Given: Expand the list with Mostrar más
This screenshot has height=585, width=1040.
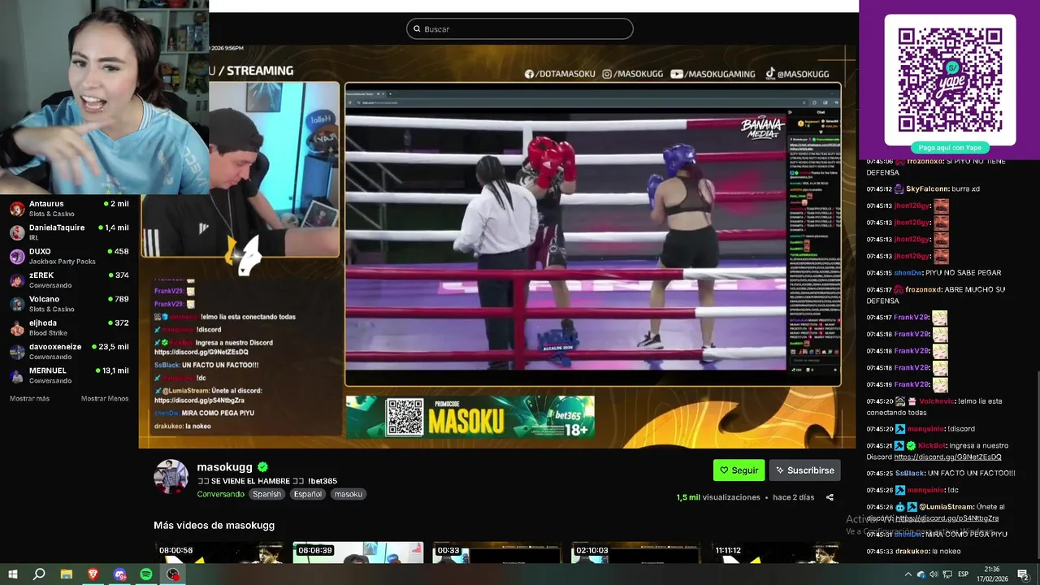Looking at the screenshot, I should (x=29, y=399).
